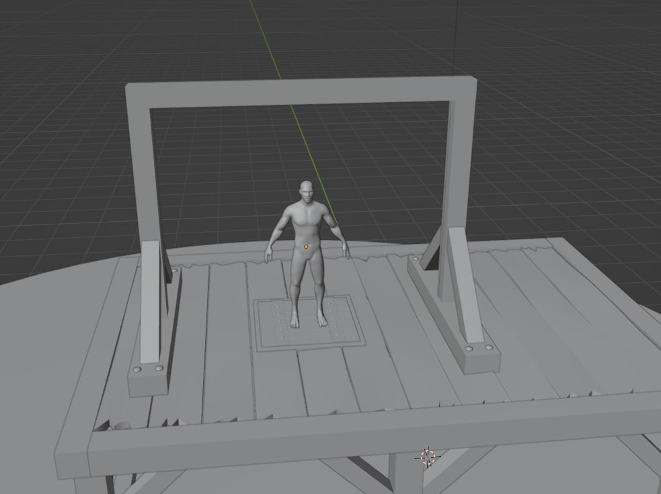Select the gallows top crossbeam
Screen dimensions: 661x494
tap(301, 92)
